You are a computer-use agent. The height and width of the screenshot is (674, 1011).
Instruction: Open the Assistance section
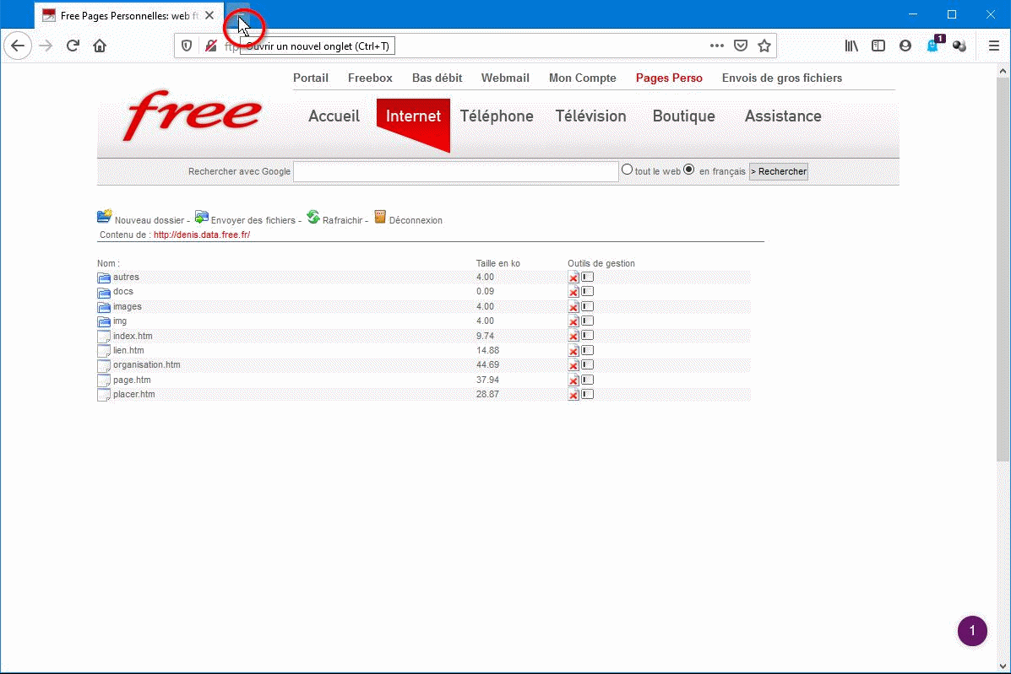[x=783, y=116]
